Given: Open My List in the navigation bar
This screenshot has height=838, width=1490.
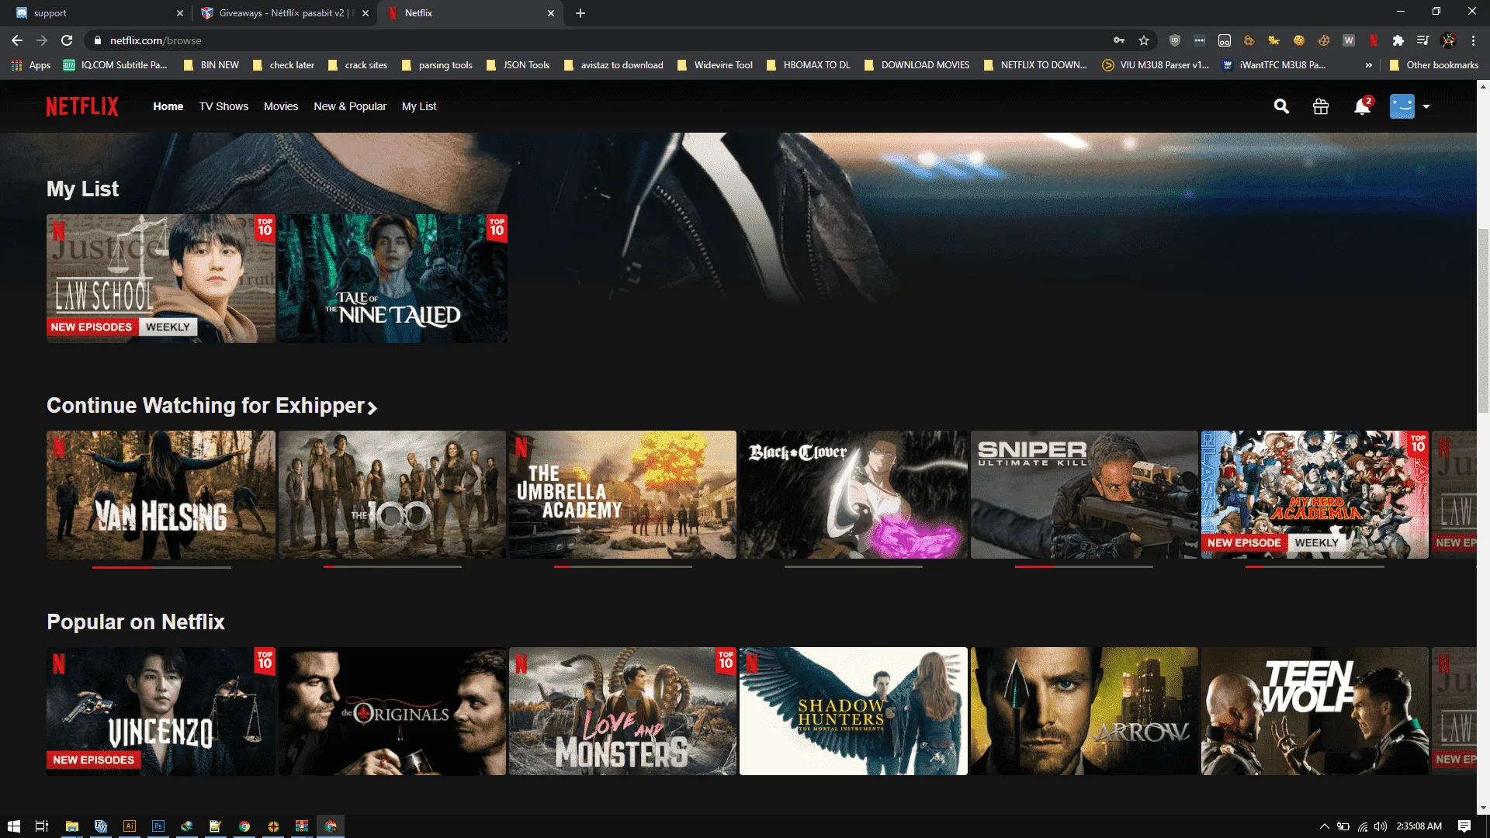Looking at the screenshot, I should (x=419, y=106).
